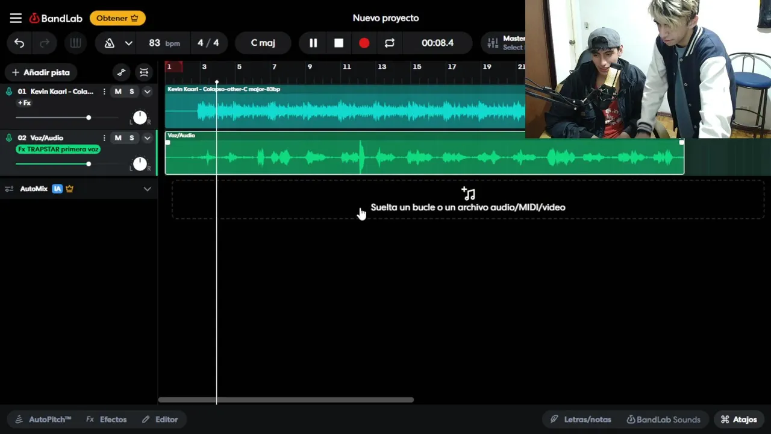The height and width of the screenshot is (434, 771).
Task: Start recording with red record button
Action: [364, 43]
